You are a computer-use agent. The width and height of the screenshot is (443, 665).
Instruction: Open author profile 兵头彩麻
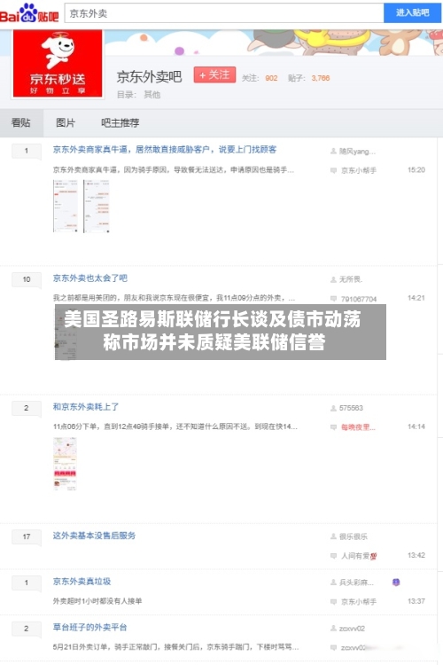[356, 583]
